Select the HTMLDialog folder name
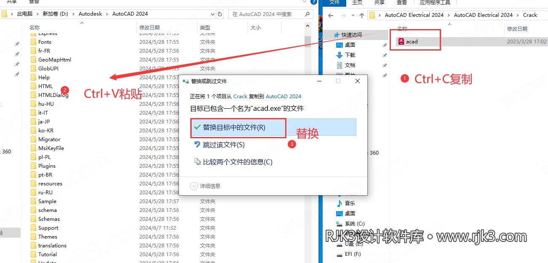Image resolution: width=548 pixels, height=263 pixels. coord(53,95)
